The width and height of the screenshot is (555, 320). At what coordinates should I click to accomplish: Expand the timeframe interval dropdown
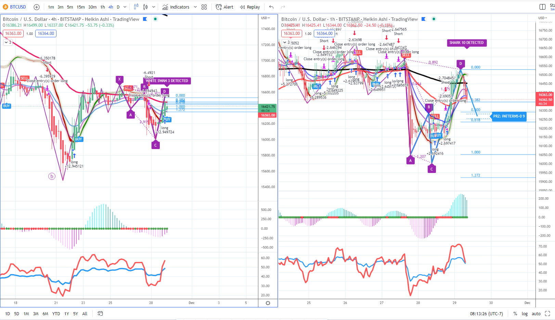coord(125,7)
